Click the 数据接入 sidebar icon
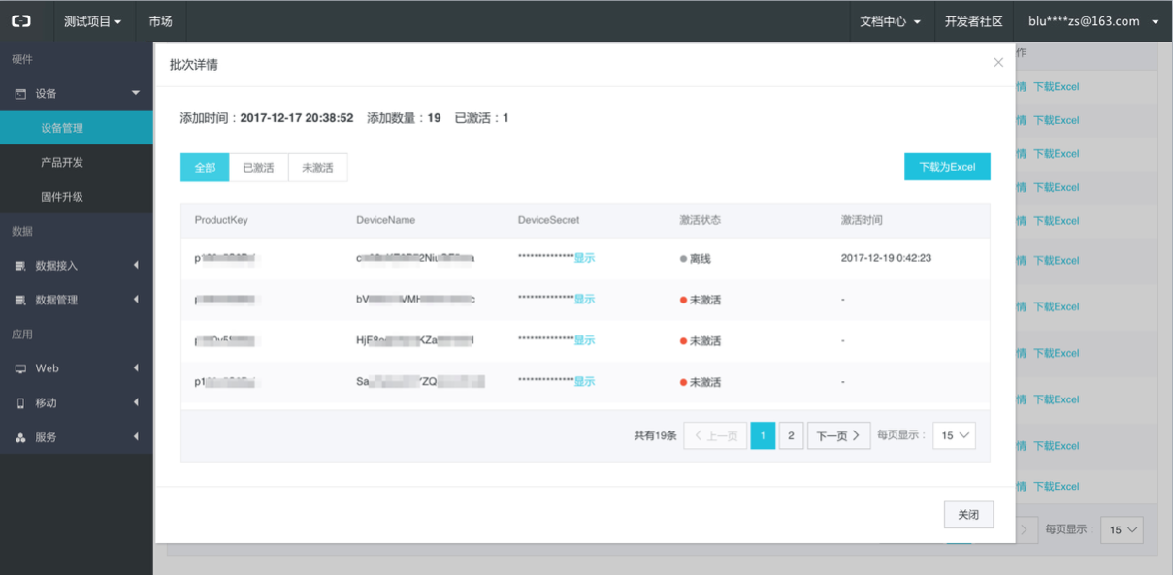The width and height of the screenshot is (1173, 575). click(20, 266)
